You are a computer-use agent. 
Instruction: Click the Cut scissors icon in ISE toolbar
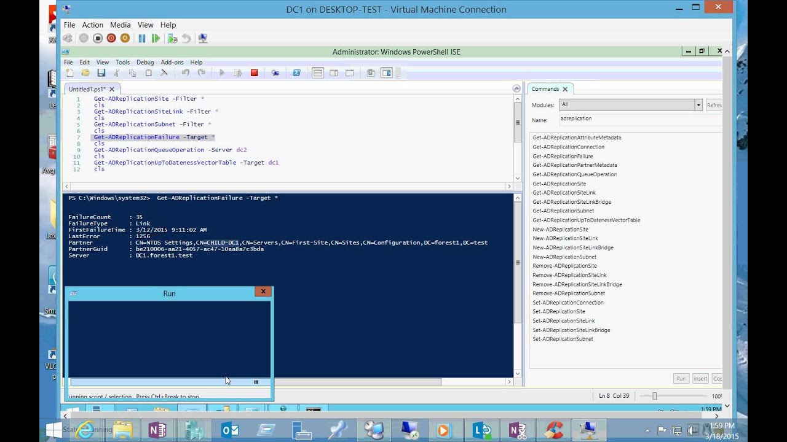click(x=117, y=73)
